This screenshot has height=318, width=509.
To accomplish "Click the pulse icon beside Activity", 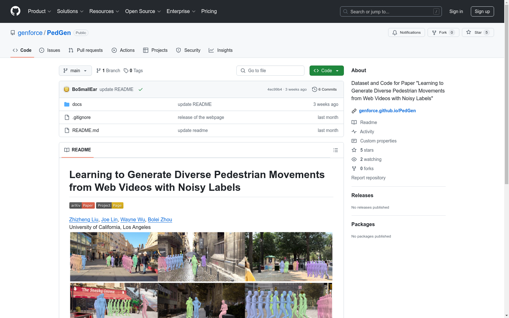I will point(354,132).
